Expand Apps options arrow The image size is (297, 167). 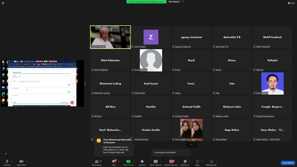coord(202,161)
